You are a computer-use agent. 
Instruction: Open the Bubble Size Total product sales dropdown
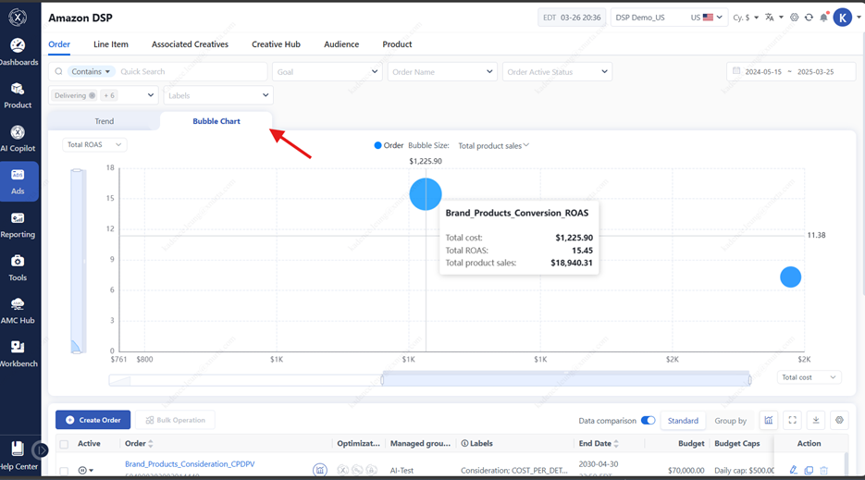coord(493,145)
